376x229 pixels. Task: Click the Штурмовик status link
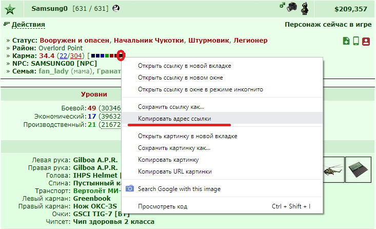click(x=208, y=41)
